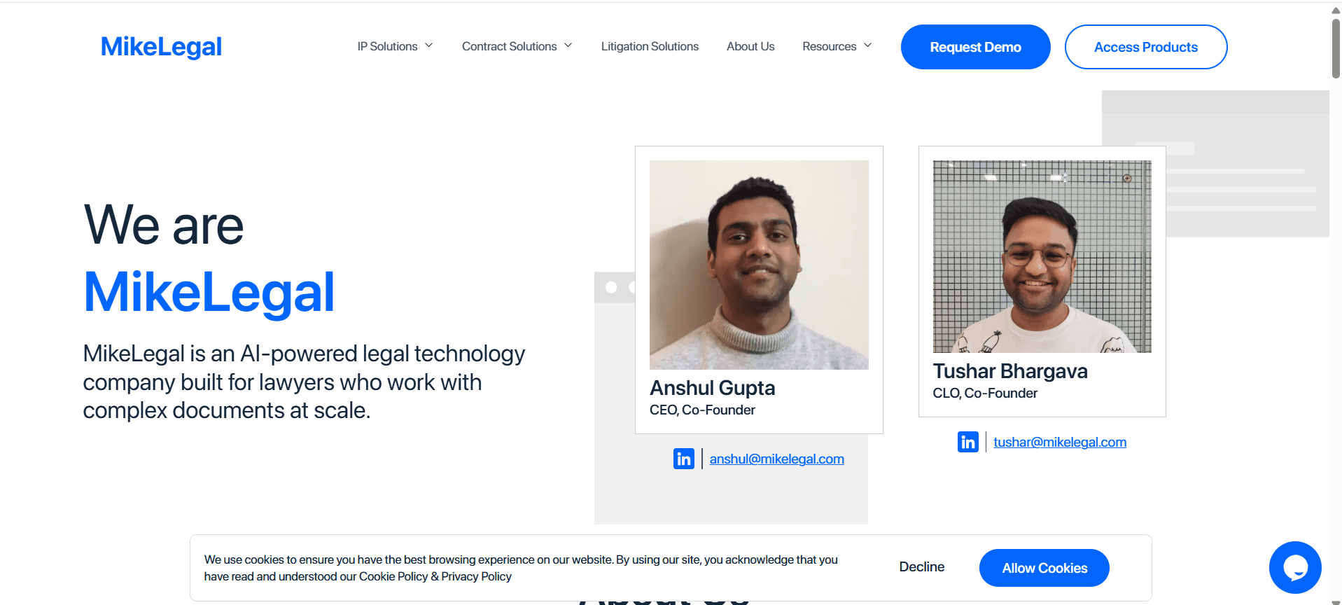Click the page vertical scrollbar thumb

[x=1336, y=49]
